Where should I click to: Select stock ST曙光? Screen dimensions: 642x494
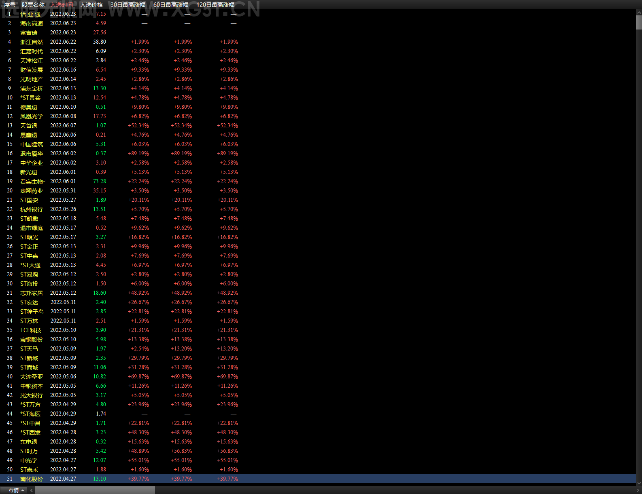click(29, 237)
